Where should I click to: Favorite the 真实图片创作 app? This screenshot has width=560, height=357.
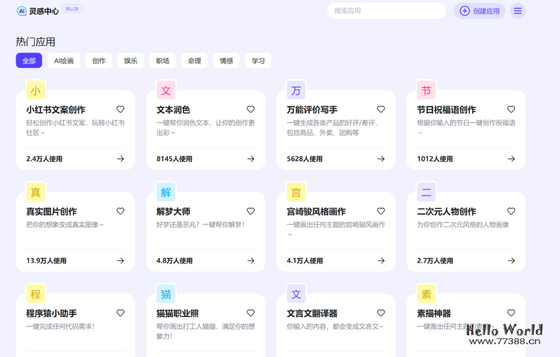(x=120, y=211)
